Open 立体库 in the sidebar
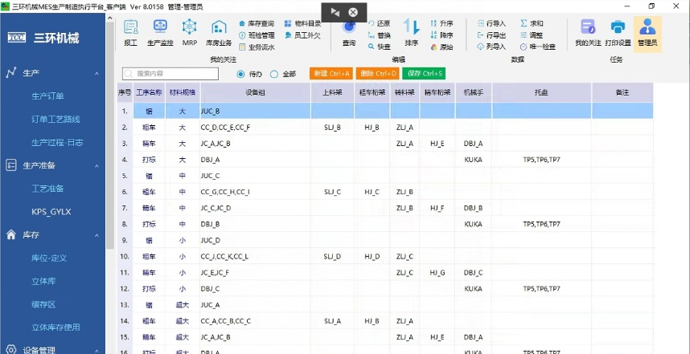This screenshot has width=690, height=354. [43, 282]
